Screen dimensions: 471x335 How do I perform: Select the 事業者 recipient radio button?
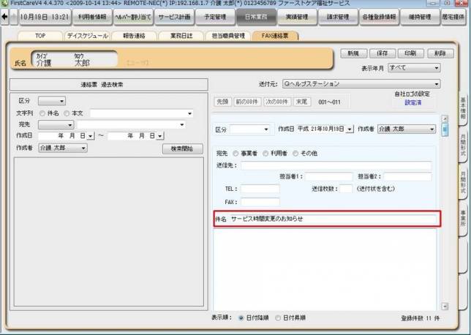pos(235,154)
